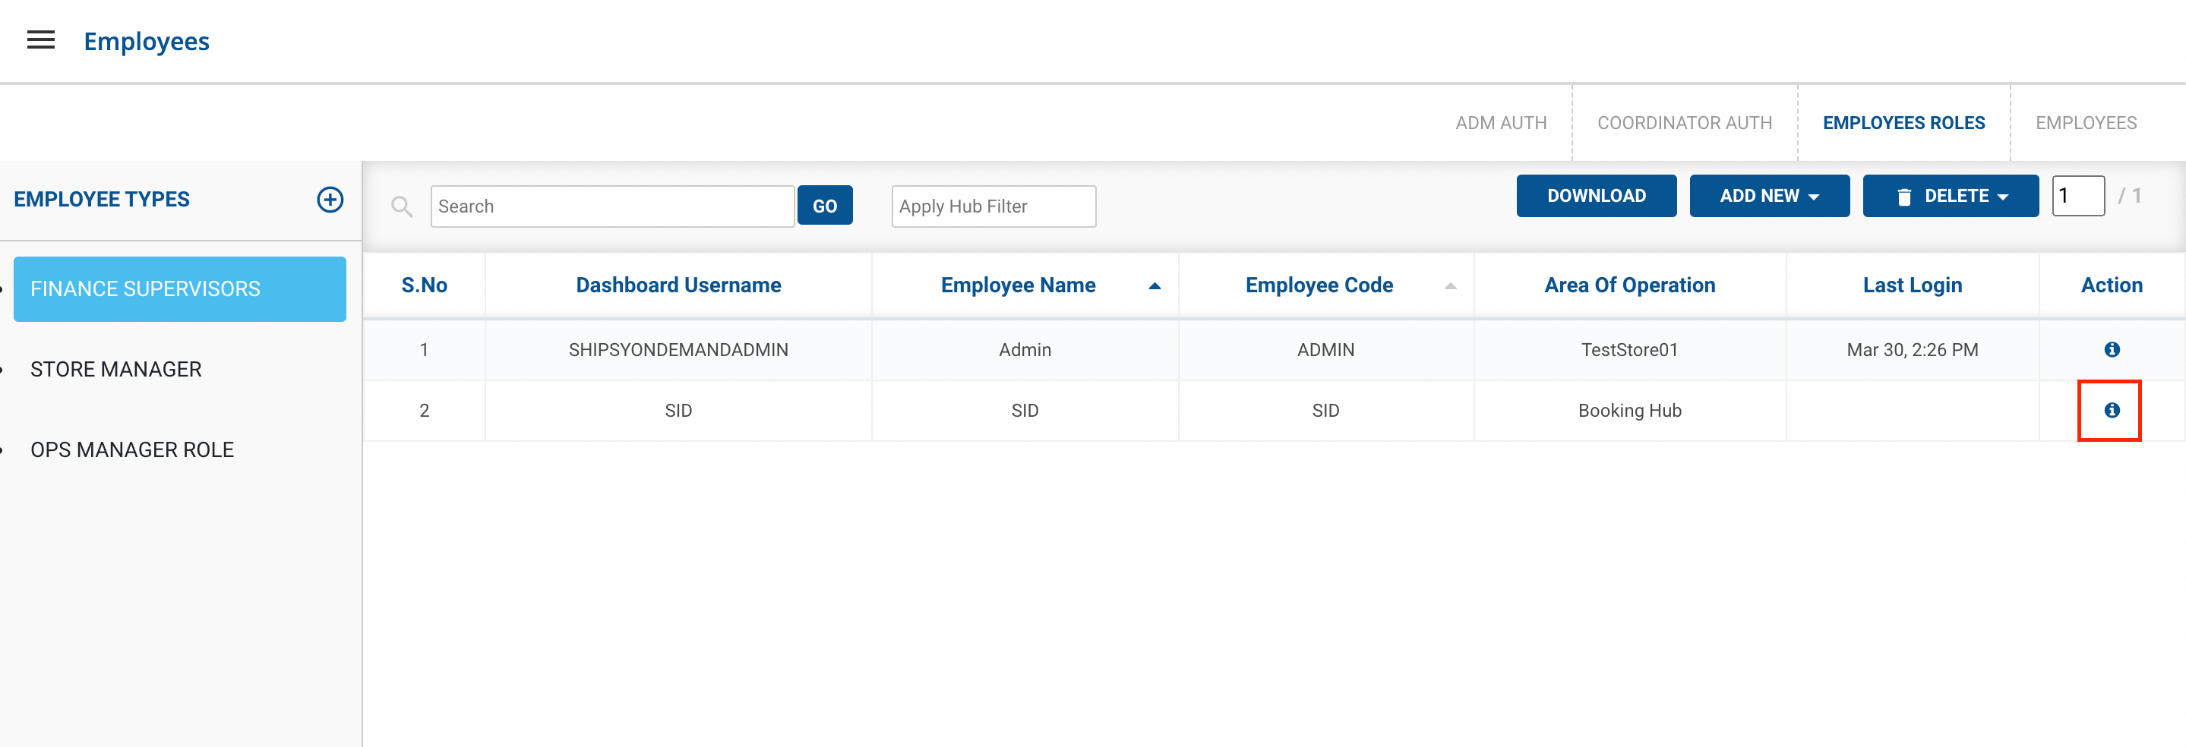2186x747 pixels.
Task: Switch to the COORDINATOR AUTH tab
Action: point(1685,123)
